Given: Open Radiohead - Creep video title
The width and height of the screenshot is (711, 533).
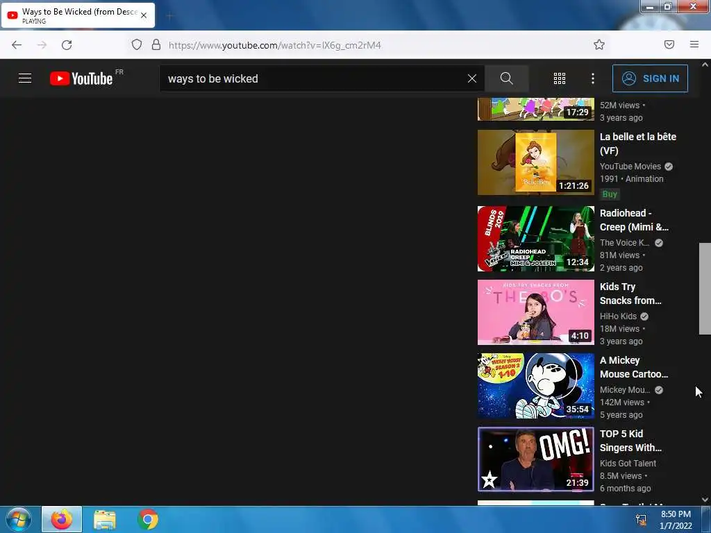Looking at the screenshot, I should (x=634, y=220).
